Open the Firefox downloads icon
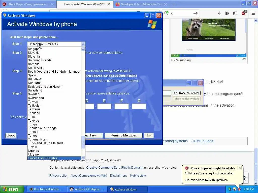258x193 pixels. tap(219, 13)
